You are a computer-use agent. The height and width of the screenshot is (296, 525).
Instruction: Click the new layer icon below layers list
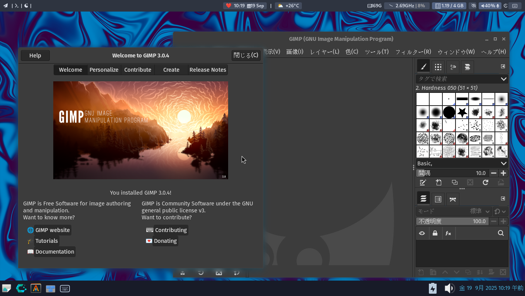coord(421,272)
